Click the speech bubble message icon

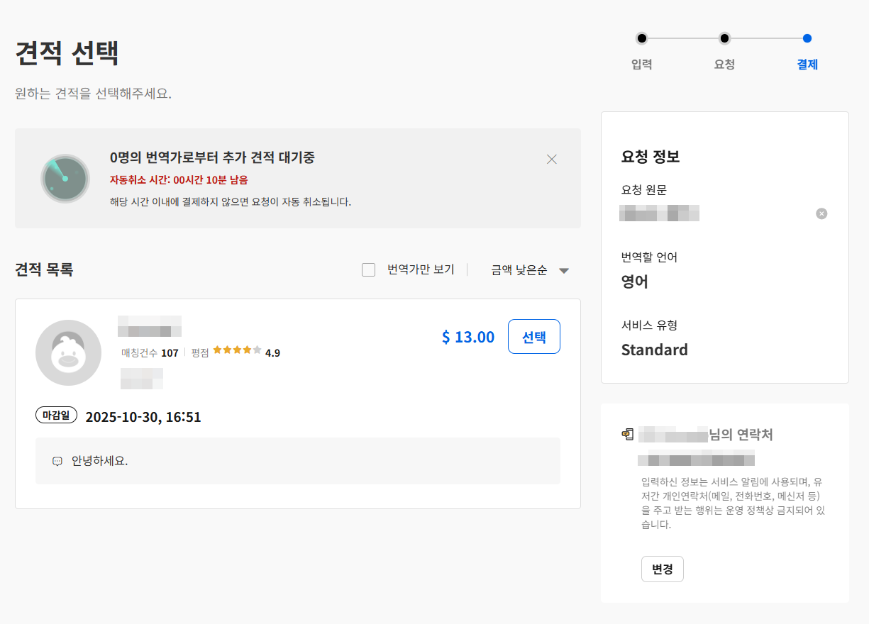57,461
